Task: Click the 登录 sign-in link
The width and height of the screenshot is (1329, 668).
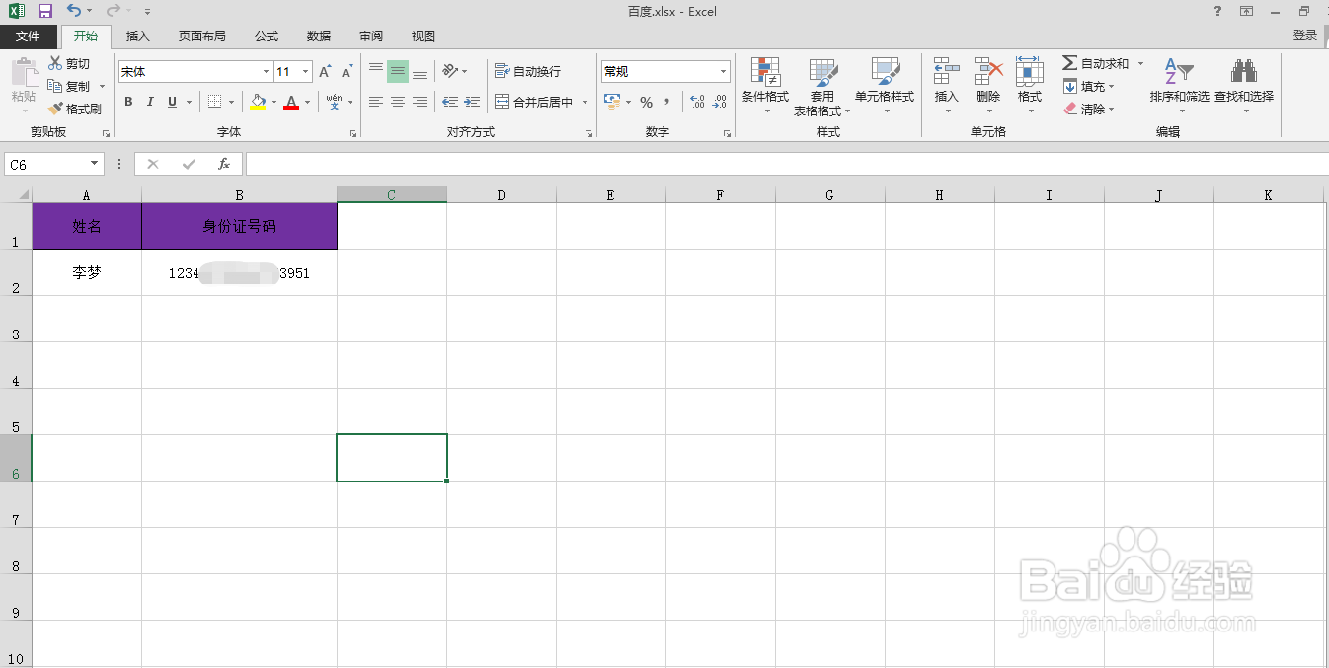Action: point(1305,36)
